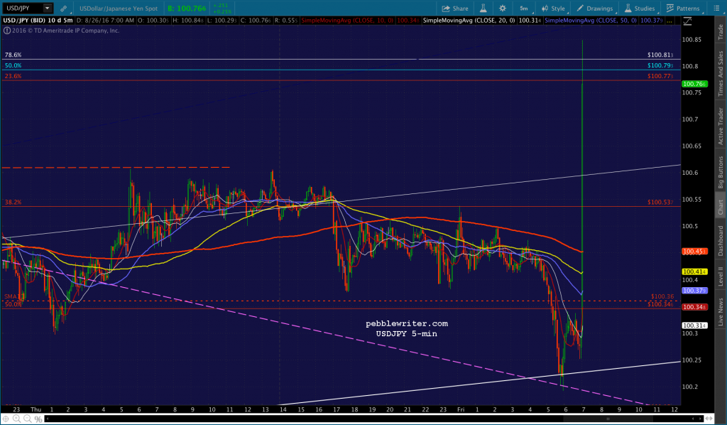The width and height of the screenshot is (727, 425).
Task: Click the Fri date axis label
Action: pos(461,409)
